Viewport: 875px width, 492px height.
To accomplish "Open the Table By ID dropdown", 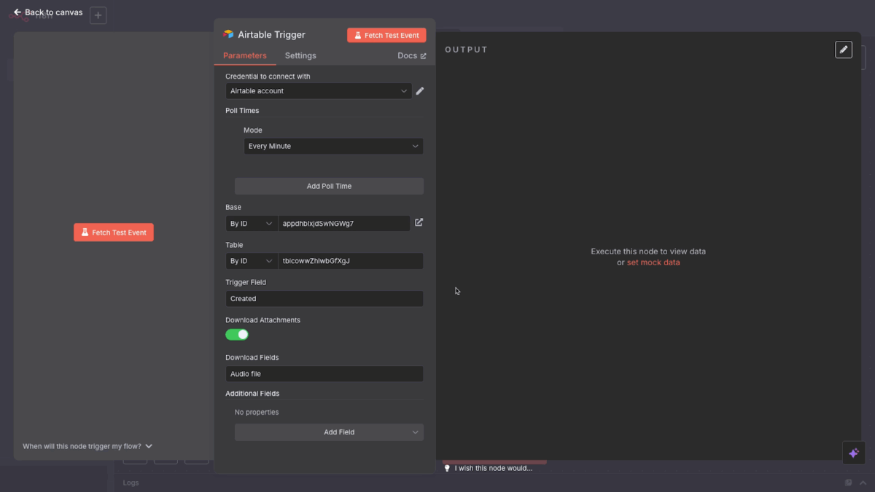I will click(252, 261).
